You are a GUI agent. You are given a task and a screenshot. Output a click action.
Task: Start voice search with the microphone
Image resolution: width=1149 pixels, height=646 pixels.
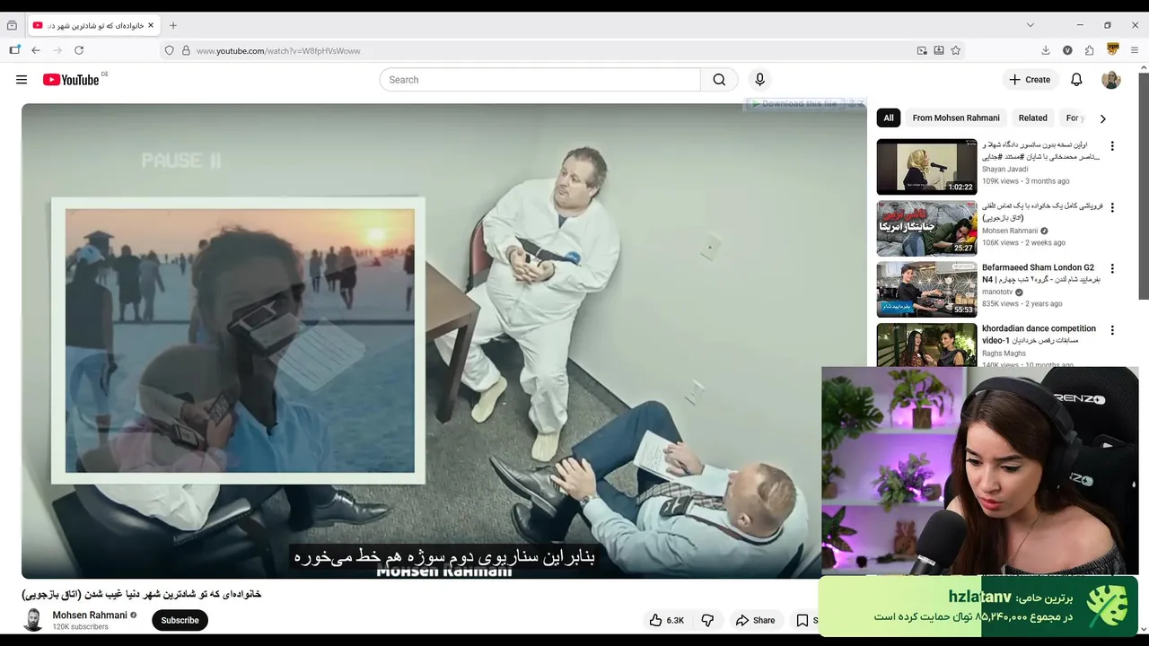pyautogui.click(x=759, y=80)
